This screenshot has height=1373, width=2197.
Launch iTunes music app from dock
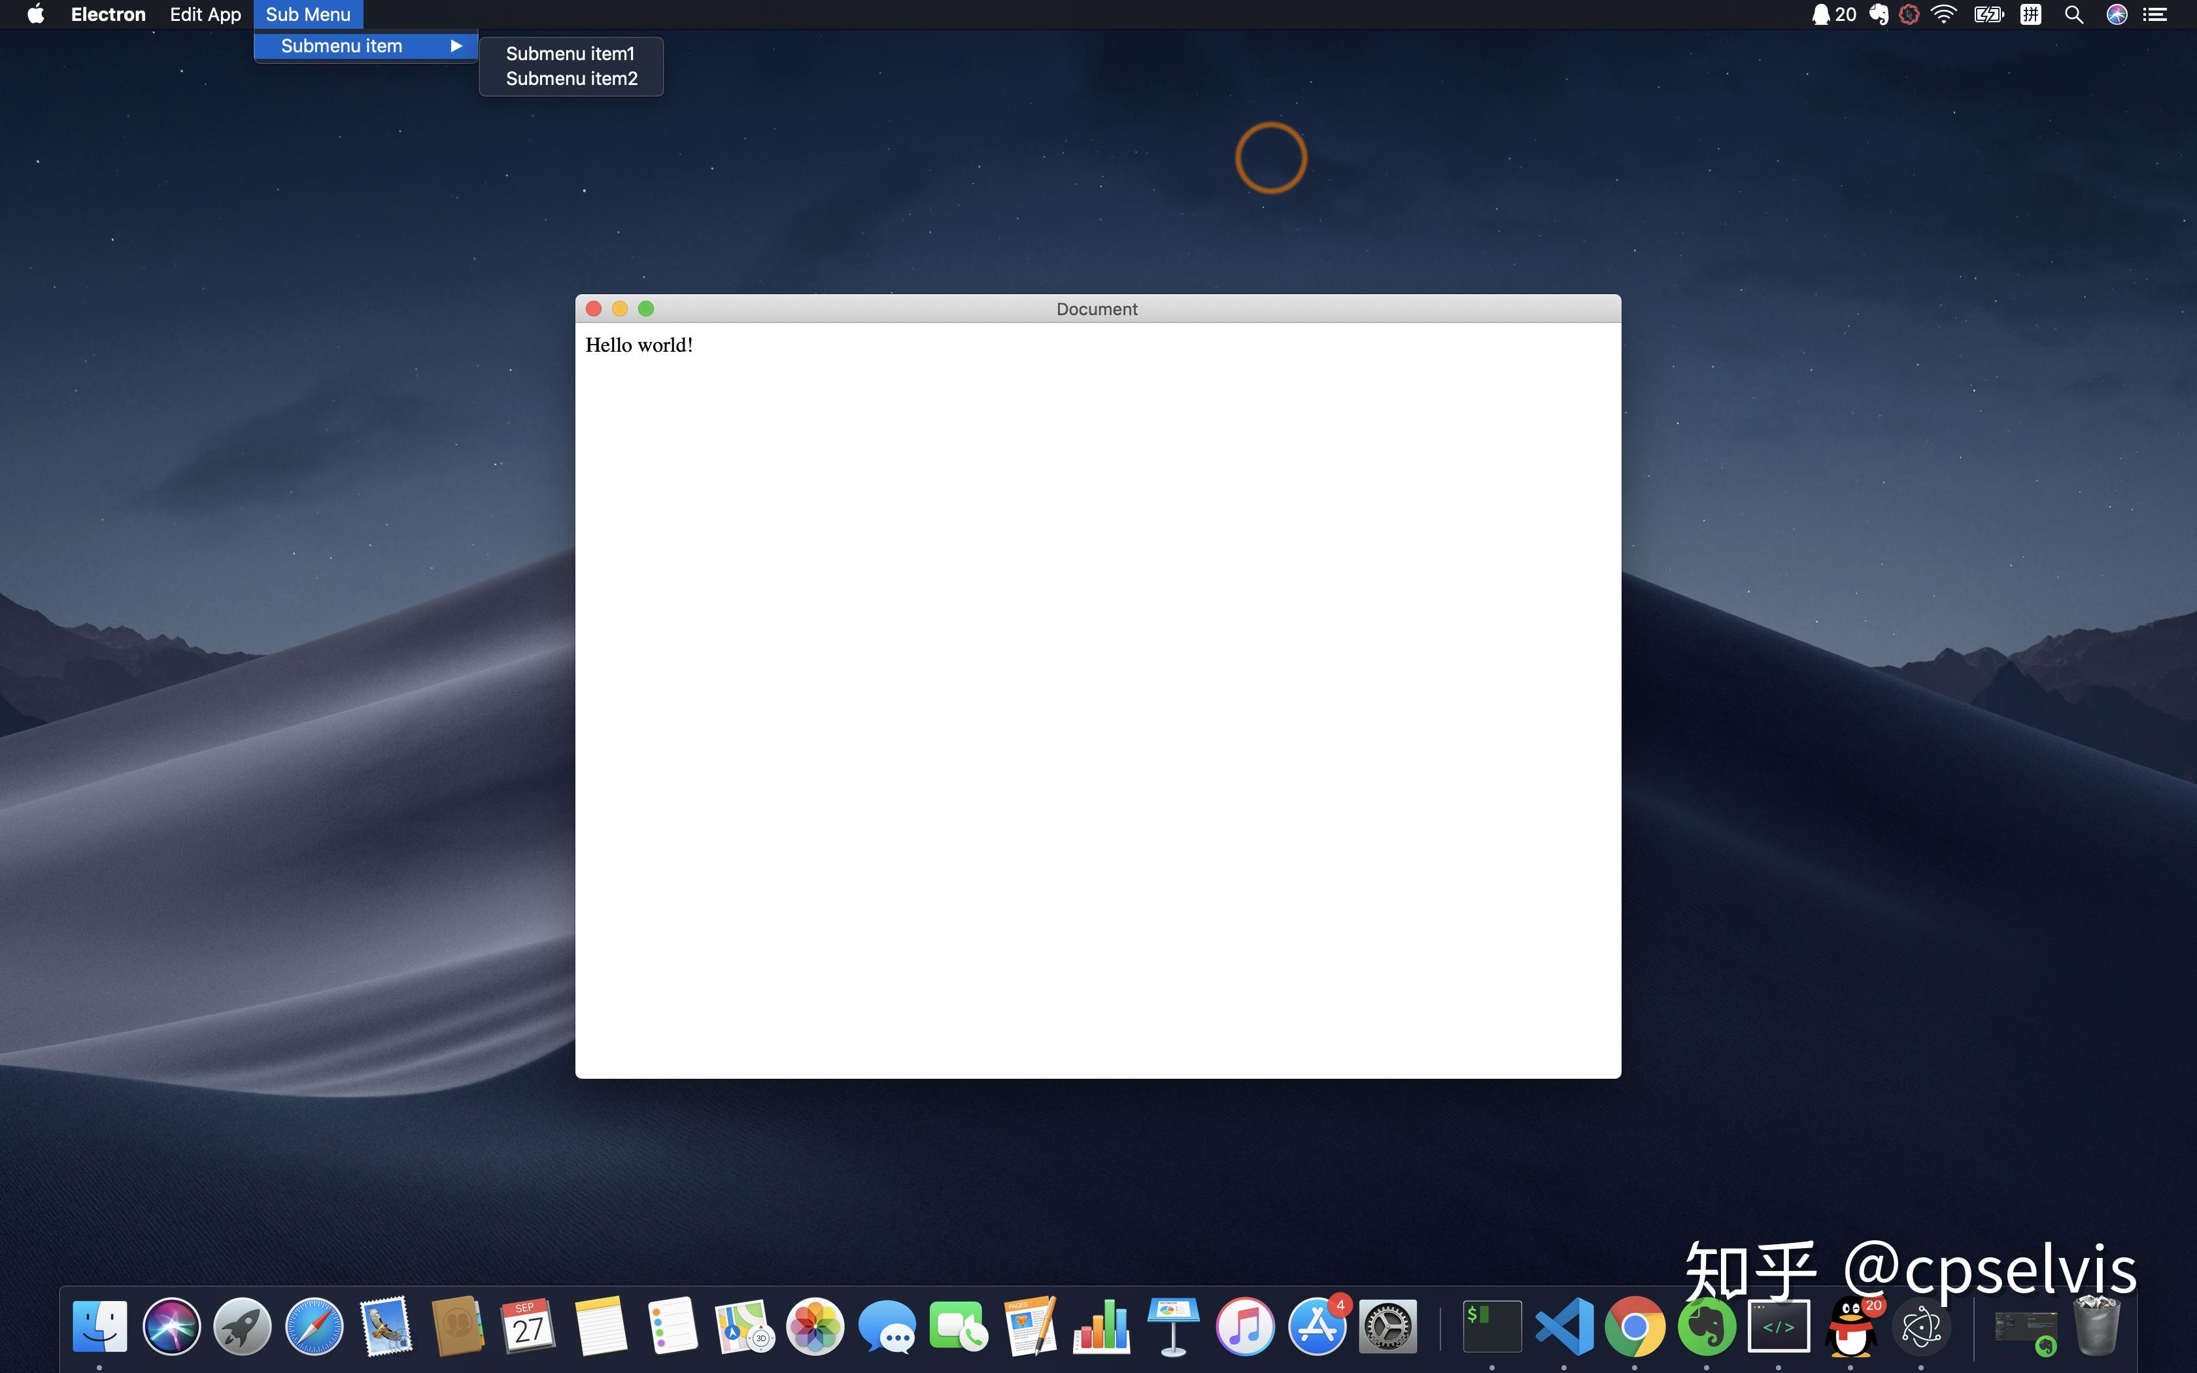click(x=1245, y=1327)
